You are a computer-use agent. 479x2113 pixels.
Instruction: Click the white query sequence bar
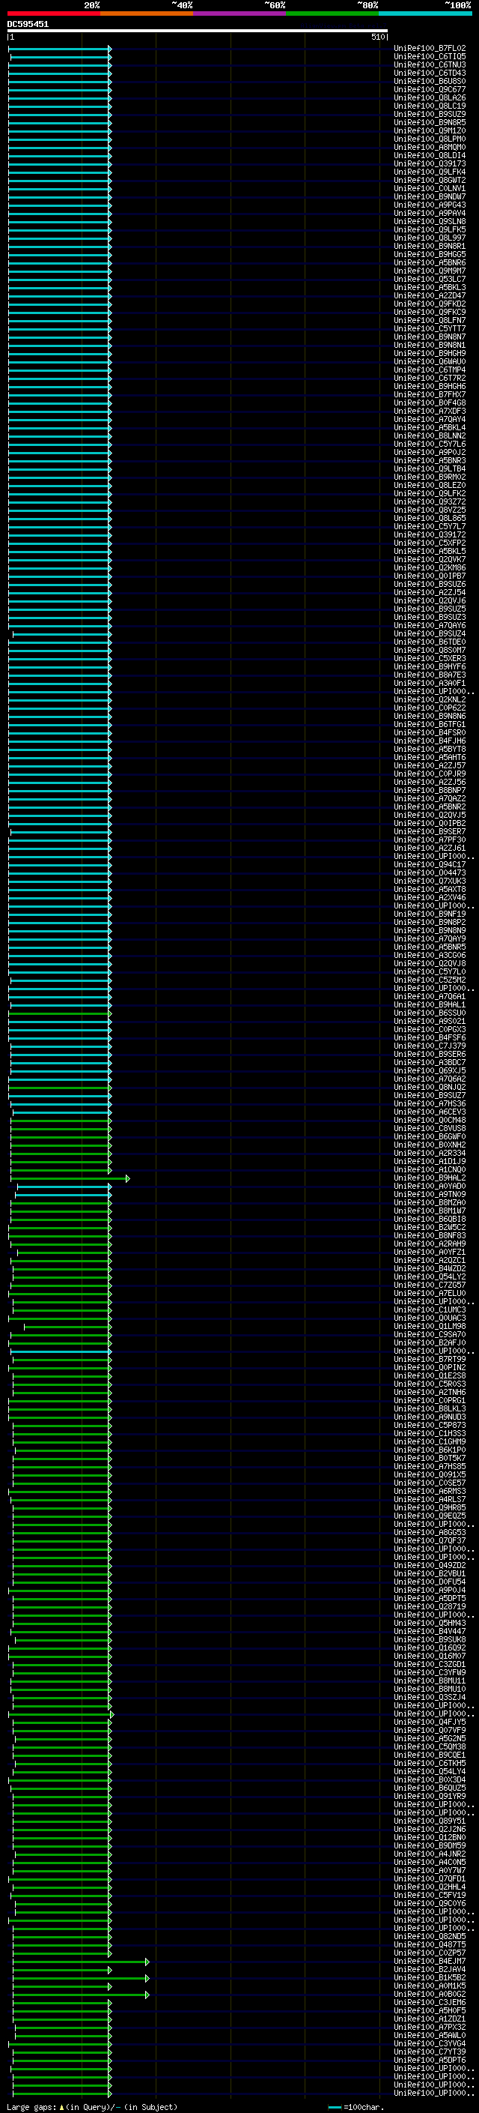pyautogui.click(x=198, y=31)
